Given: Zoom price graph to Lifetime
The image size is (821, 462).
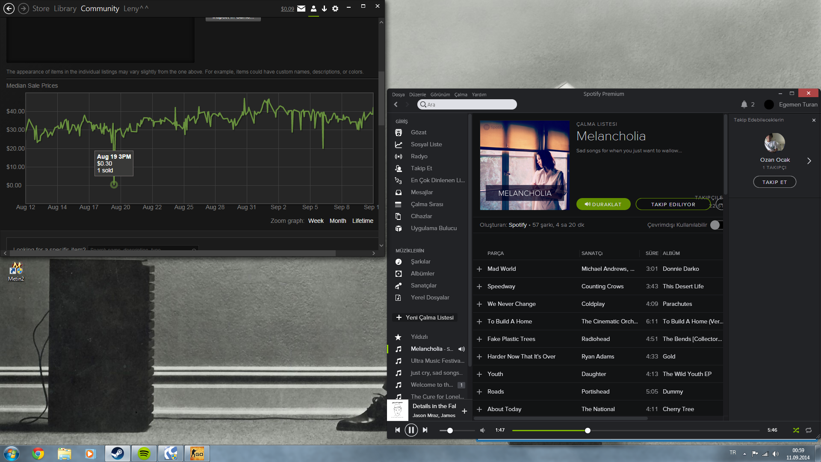Looking at the screenshot, I should (x=363, y=221).
